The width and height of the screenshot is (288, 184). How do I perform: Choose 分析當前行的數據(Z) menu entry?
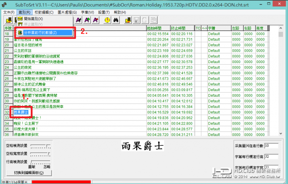pyautogui.click(x=45, y=32)
